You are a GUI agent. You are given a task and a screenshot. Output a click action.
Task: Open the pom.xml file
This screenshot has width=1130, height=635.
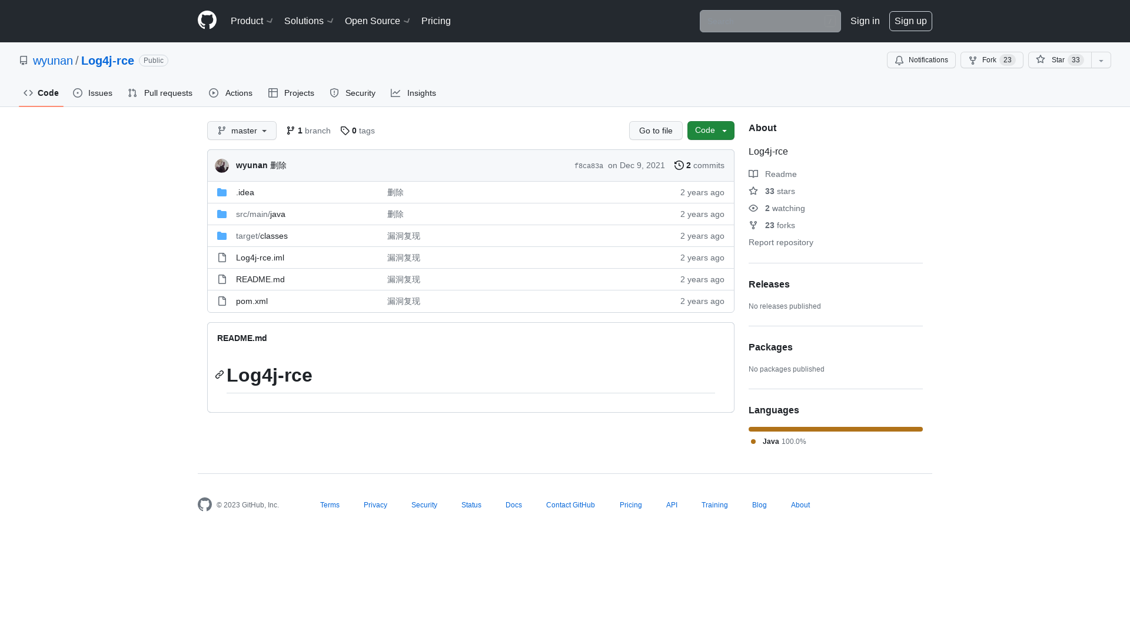point(252,301)
